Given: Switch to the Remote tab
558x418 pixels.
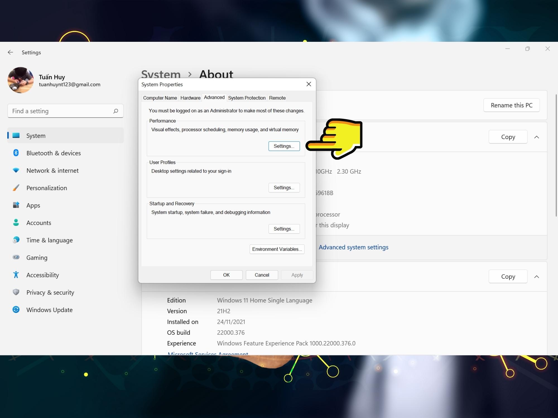Looking at the screenshot, I should click(x=277, y=98).
